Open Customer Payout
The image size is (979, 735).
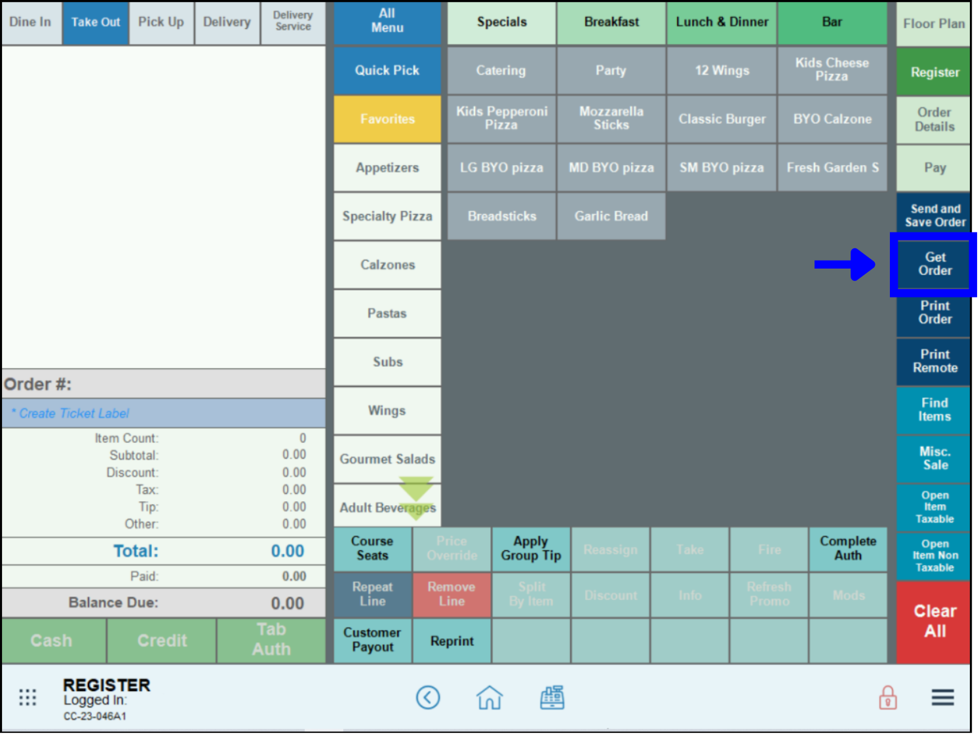[372, 641]
